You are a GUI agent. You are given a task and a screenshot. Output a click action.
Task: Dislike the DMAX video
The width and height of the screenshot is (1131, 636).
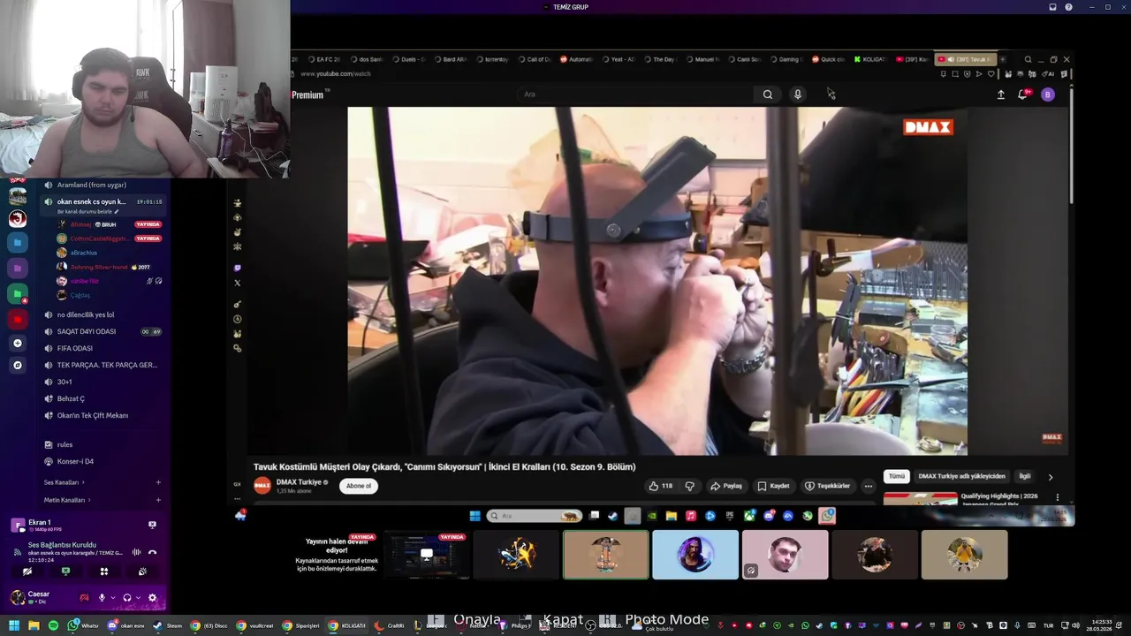(690, 486)
